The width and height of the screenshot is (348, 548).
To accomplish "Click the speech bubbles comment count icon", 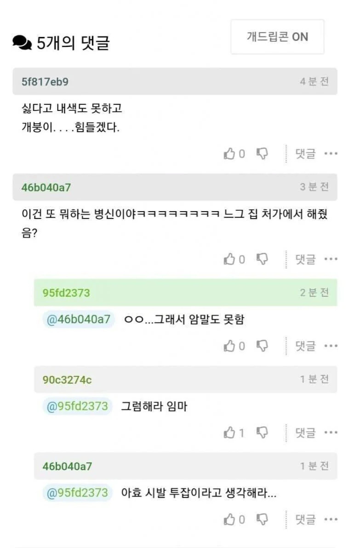I will click(x=22, y=43).
